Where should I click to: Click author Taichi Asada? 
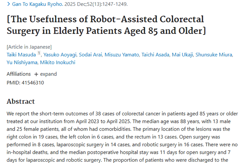tap(155, 54)
